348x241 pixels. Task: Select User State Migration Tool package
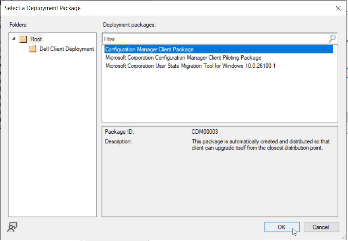click(190, 66)
